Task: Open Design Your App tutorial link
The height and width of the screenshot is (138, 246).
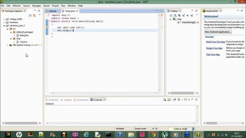Action: (214, 48)
